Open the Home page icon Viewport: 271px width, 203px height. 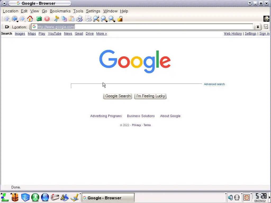30,19
